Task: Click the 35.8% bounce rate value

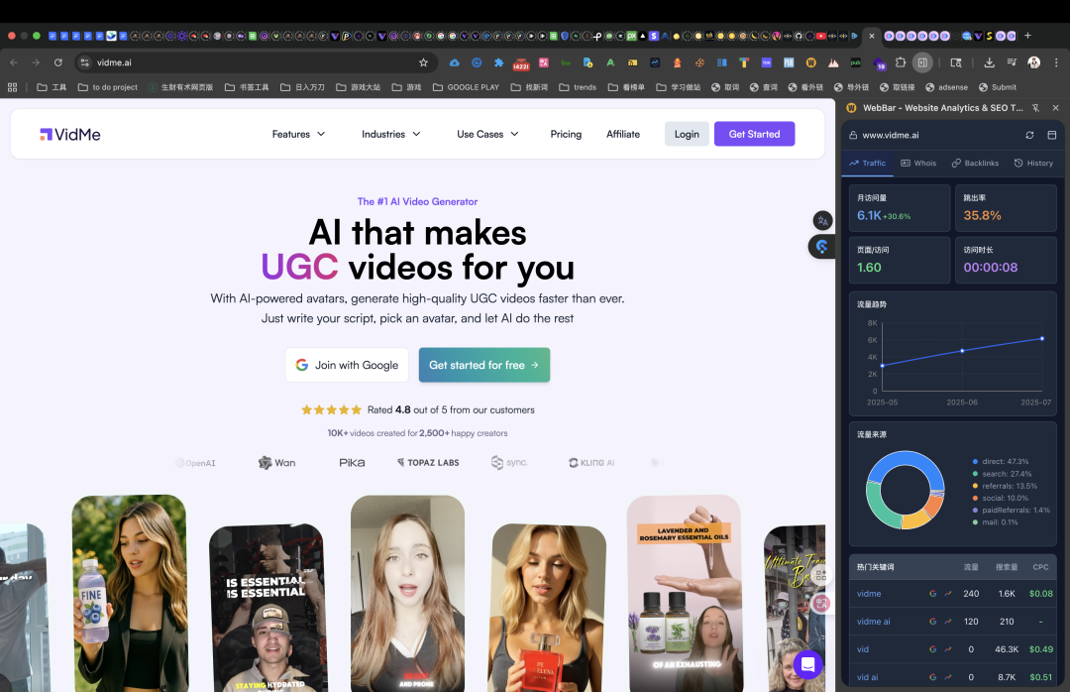Action: [x=982, y=215]
